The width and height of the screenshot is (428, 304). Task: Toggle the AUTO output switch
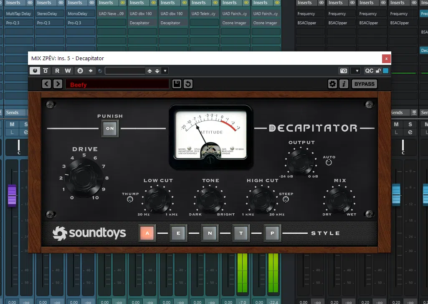click(329, 162)
